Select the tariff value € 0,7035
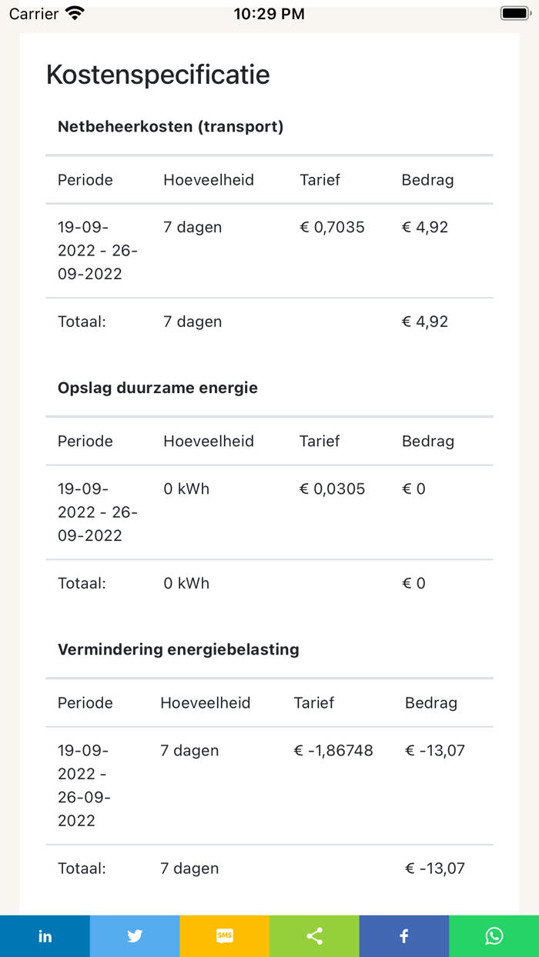This screenshot has height=957, width=539. (x=332, y=227)
